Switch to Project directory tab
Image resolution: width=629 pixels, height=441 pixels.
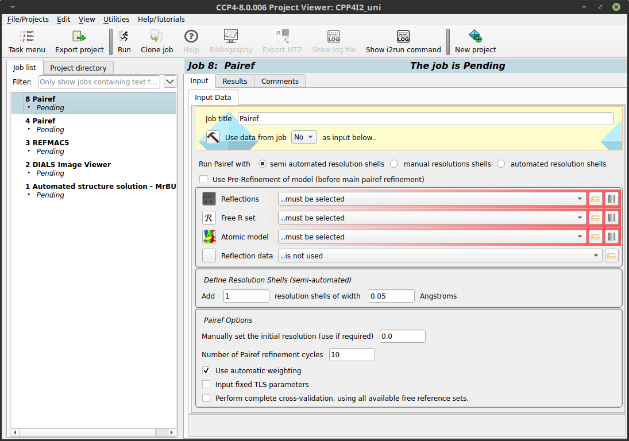tap(78, 68)
